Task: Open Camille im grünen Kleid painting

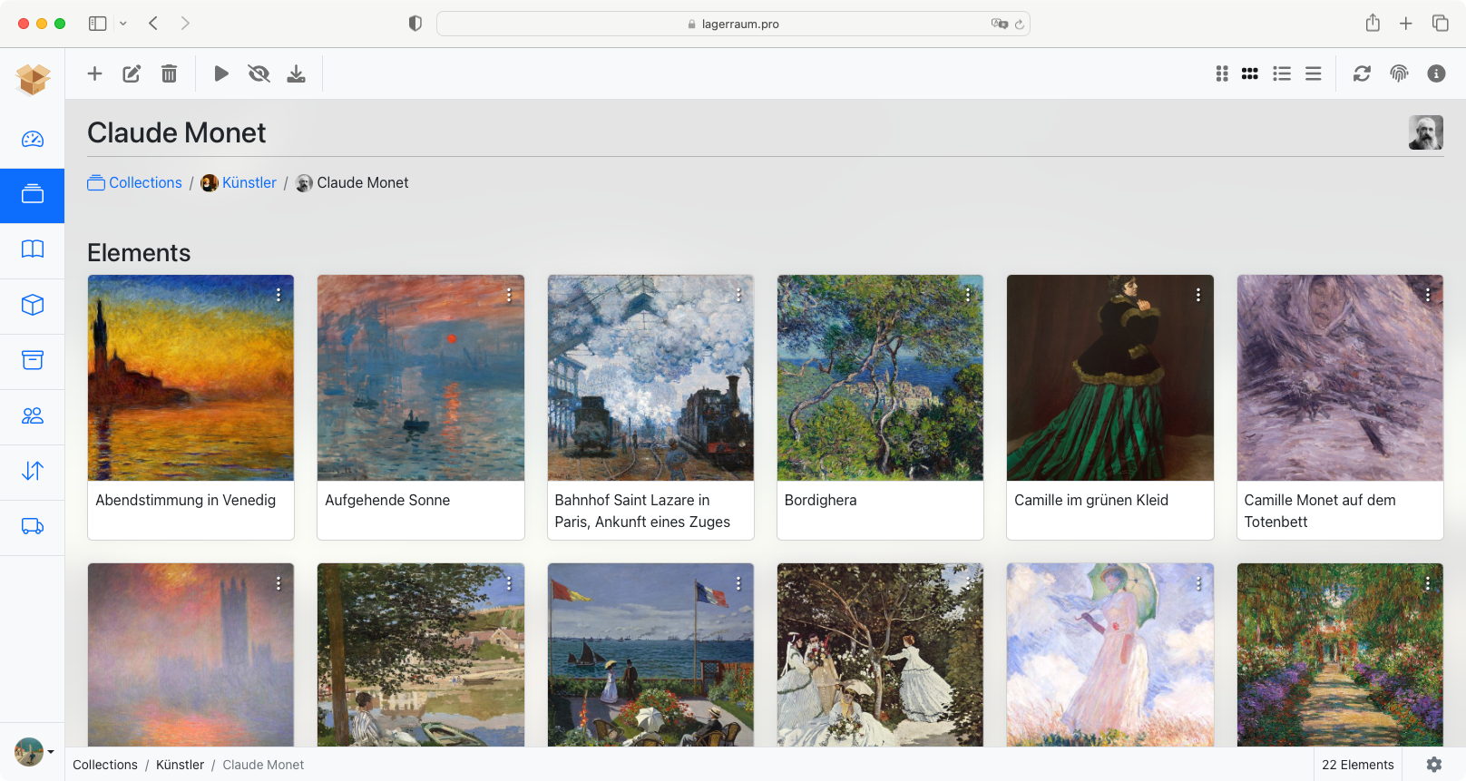Action: 1110,377
